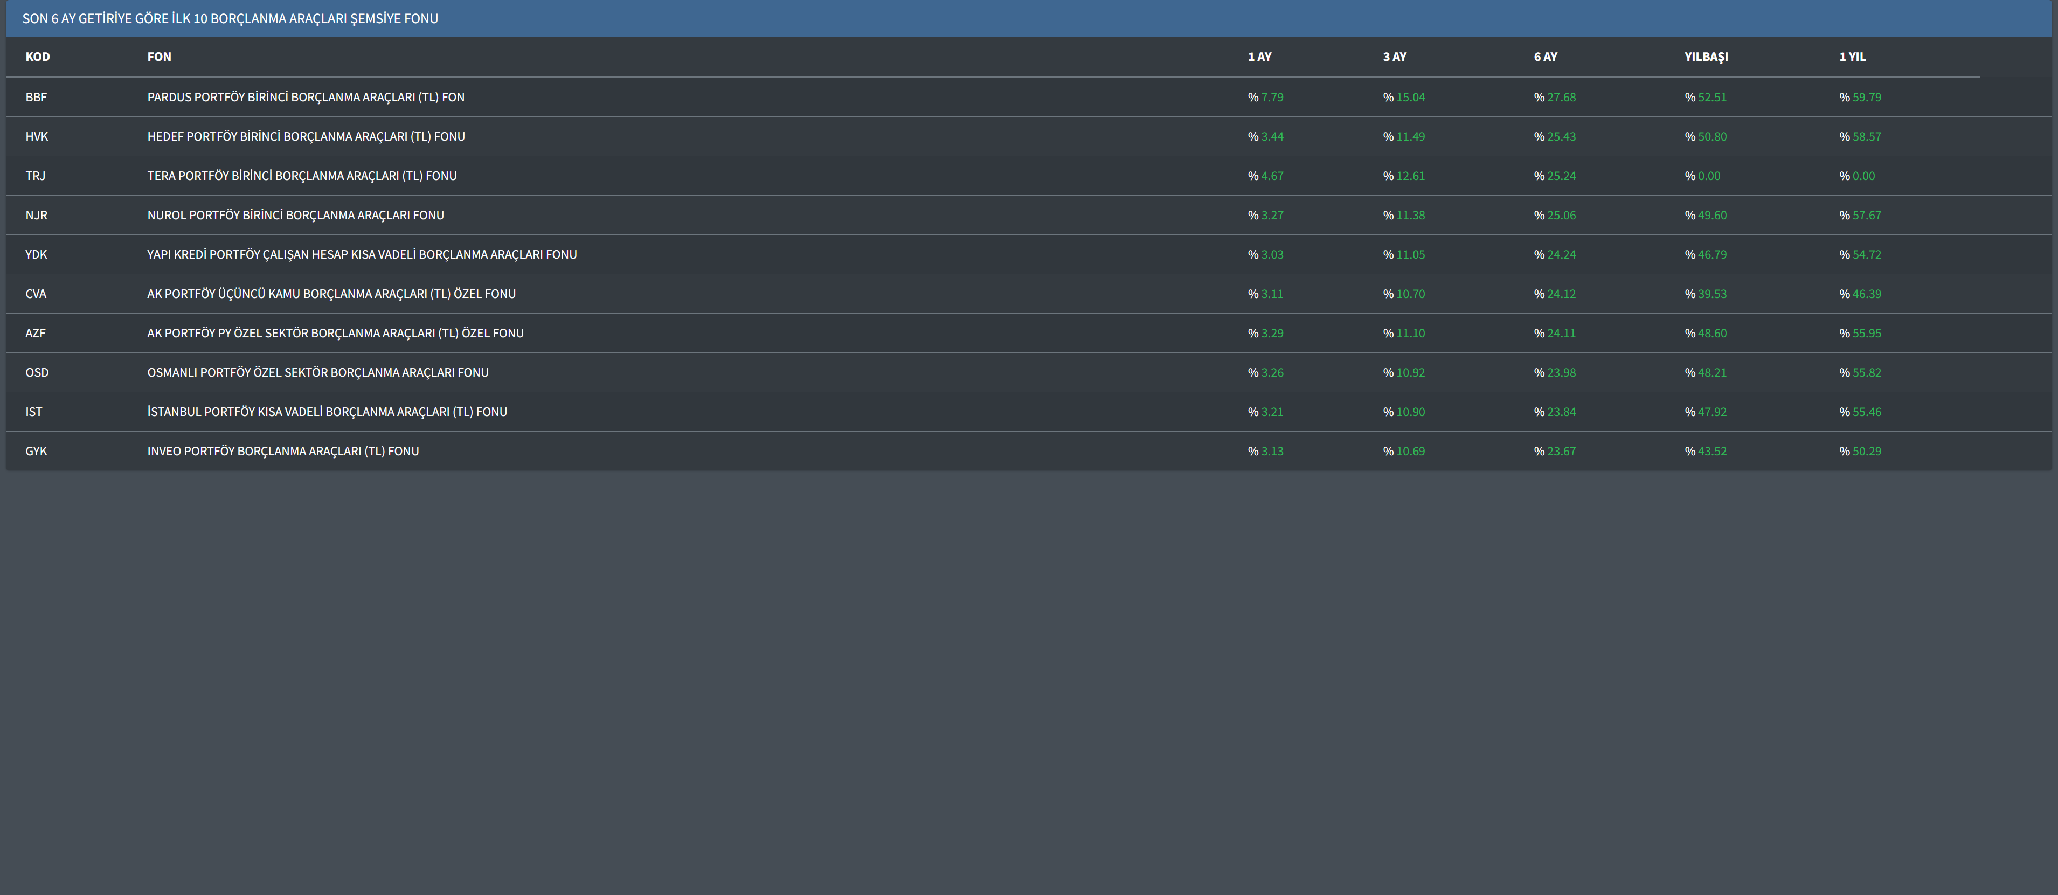Click the BBF fund code
The height and width of the screenshot is (895, 2058).
[x=36, y=98]
